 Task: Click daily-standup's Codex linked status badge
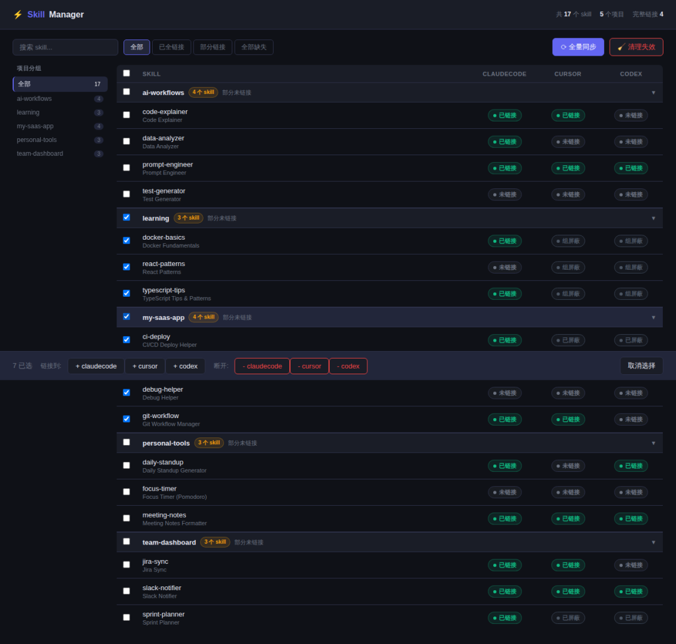coord(630,466)
